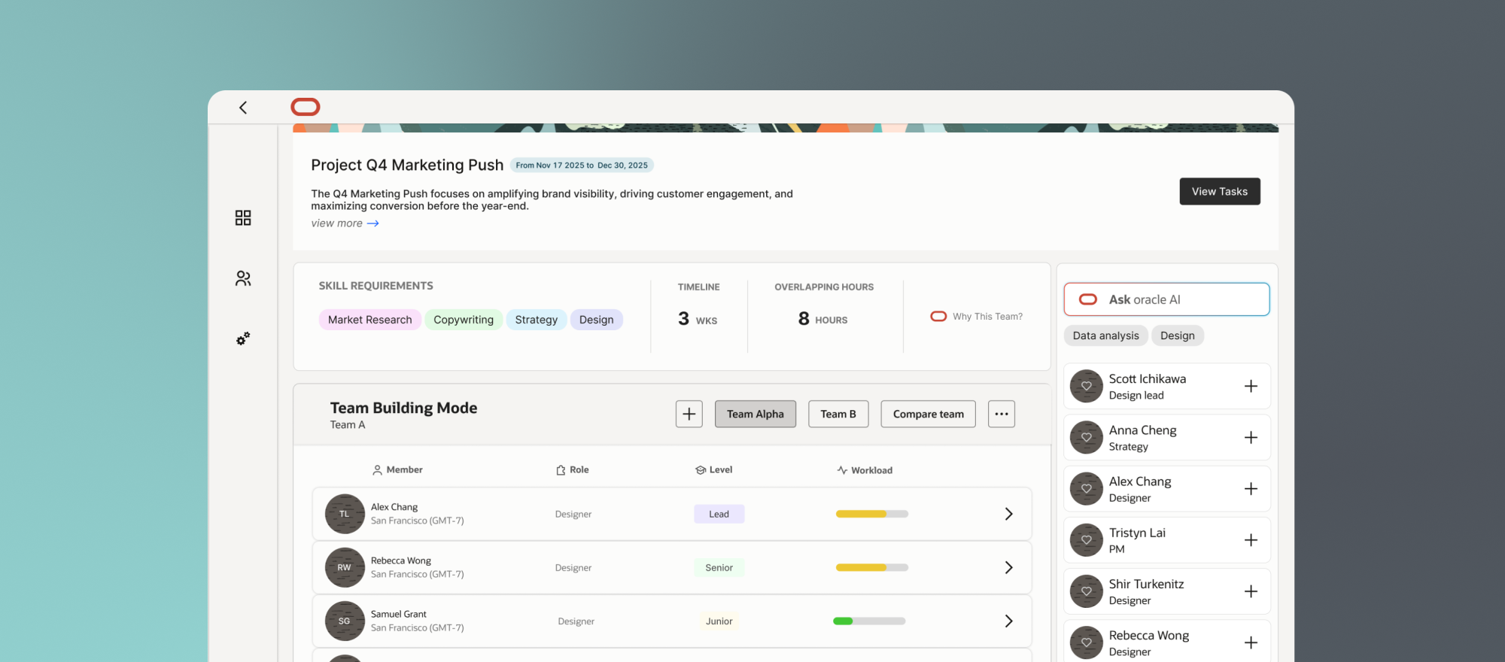This screenshot has width=1505, height=662.
Task: Click the RW avatar in team table
Action: [345, 567]
